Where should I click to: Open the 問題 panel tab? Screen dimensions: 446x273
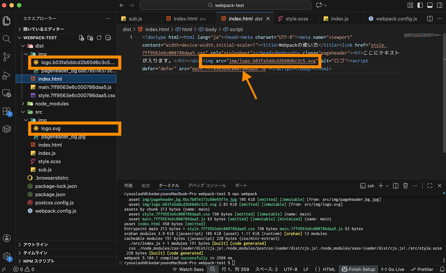coord(128,186)
